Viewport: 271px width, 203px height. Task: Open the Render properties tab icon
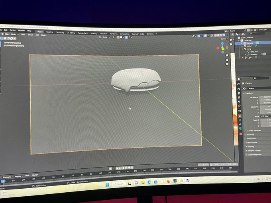[238, 89]
